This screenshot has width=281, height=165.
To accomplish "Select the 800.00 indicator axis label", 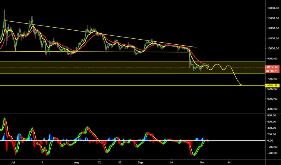I will tap(271, 115).
